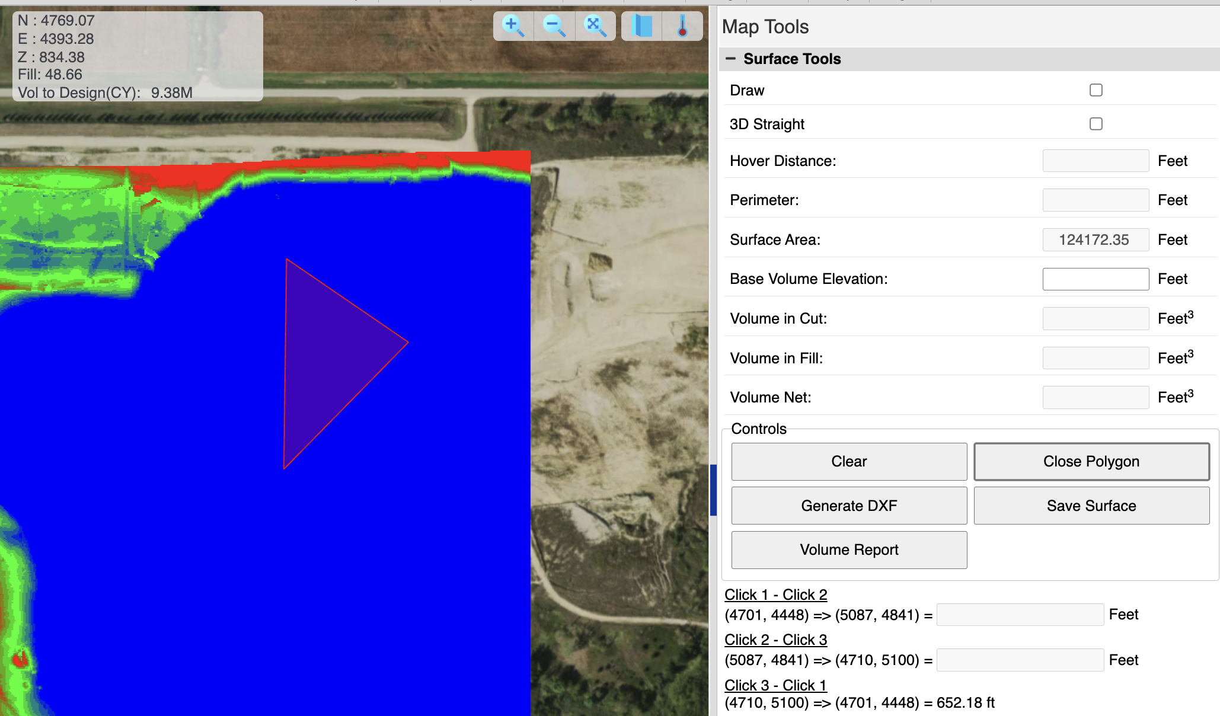The width and height of the screenshot is (1220, 716).
Task: Click the zoom out magnifier icon
Action: (554, 26)
